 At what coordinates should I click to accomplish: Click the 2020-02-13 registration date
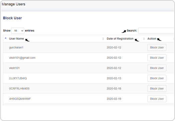click(x=114, y=78)
